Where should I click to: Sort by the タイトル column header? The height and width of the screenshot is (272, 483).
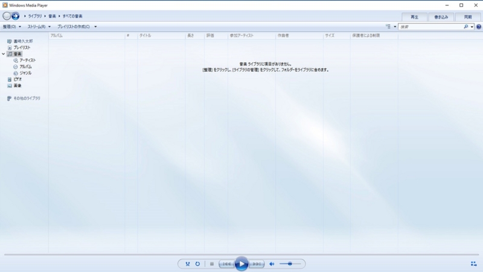(x=161, y=36)
